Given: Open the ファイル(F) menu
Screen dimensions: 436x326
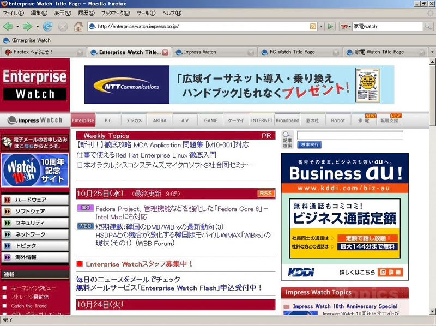Looking at the screenshot, I should pos(13,13).
